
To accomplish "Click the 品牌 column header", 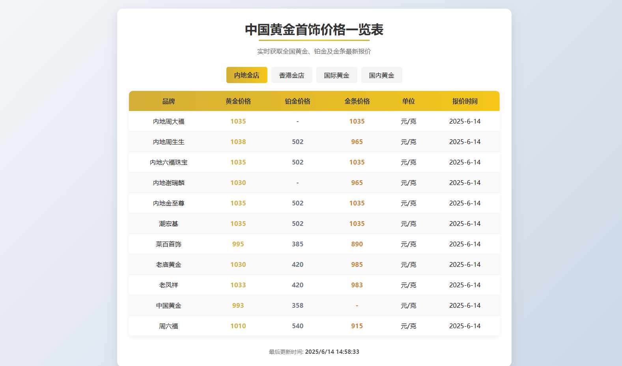I will [168, 101].
